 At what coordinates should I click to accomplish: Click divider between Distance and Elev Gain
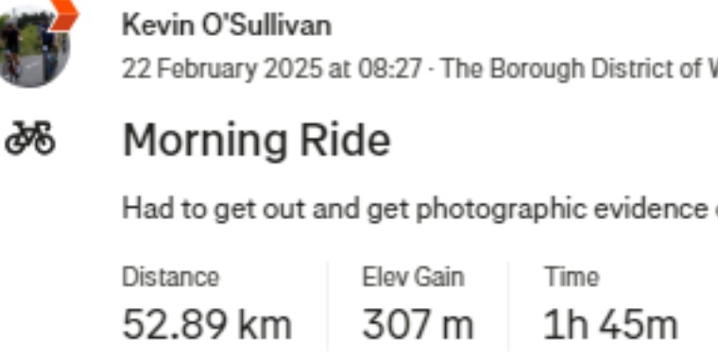tap(328, 306)
